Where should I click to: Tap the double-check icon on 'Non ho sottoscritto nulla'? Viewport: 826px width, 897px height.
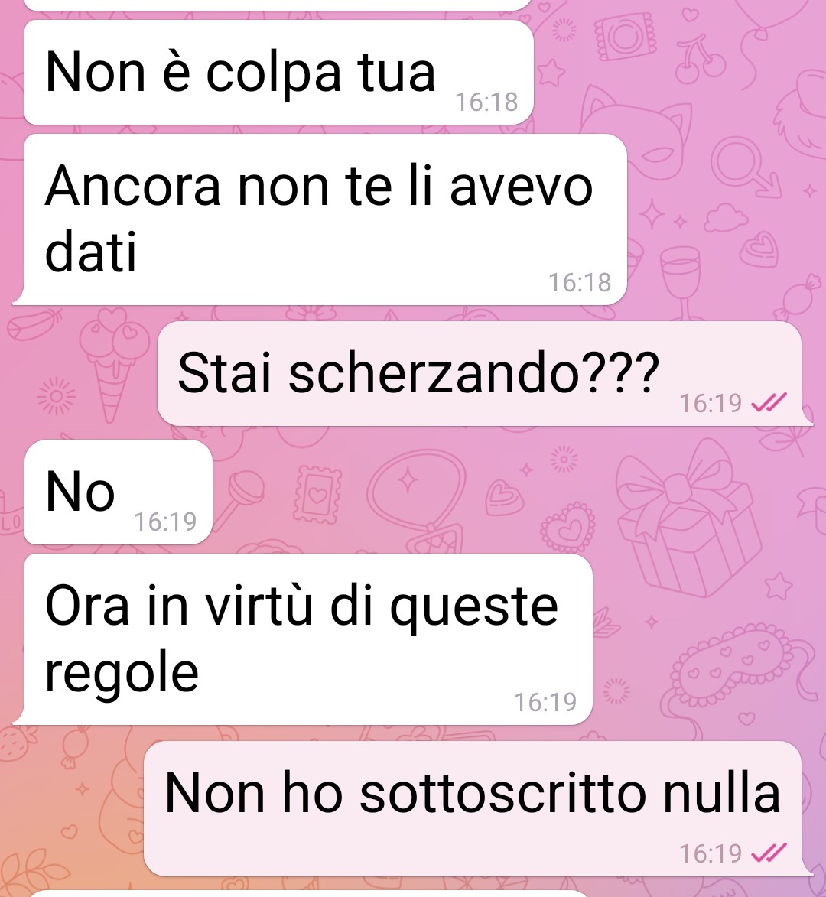[x=769, y=853]
